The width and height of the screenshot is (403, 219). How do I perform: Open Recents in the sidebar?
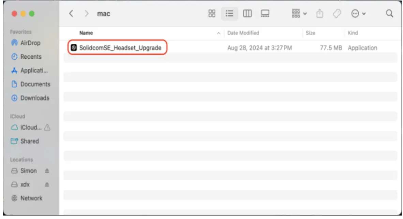tap(26, 57)
